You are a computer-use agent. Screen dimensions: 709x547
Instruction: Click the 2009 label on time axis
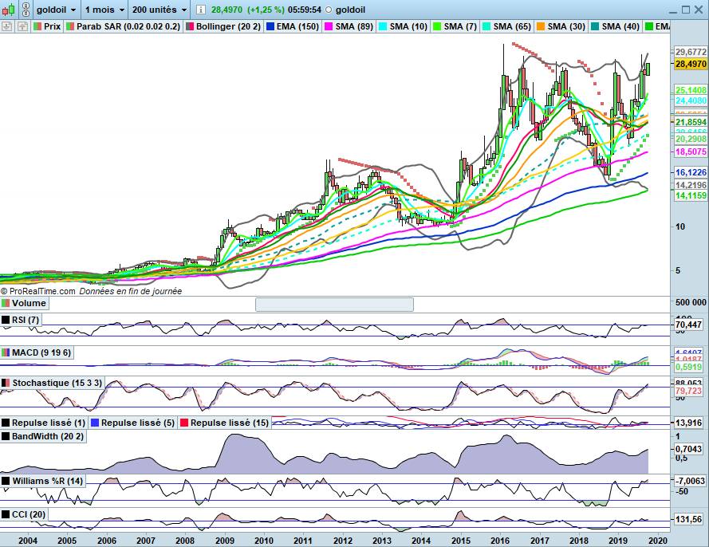[x=224, y=540]
